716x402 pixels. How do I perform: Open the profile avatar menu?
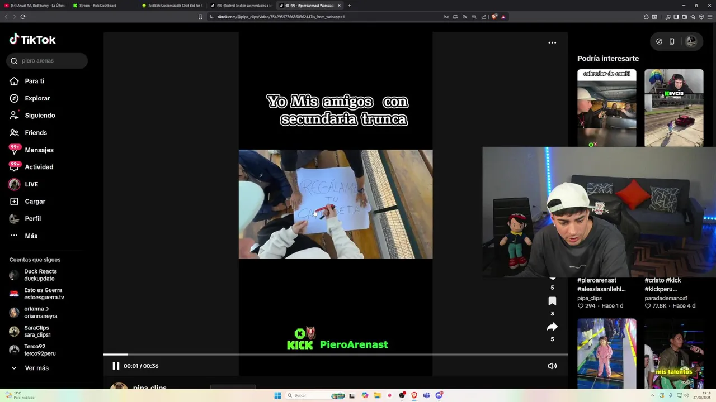691,41
